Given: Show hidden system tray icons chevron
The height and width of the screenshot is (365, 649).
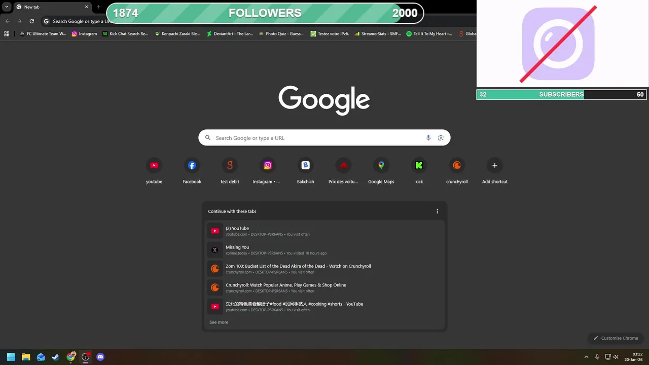Looking at the screenshot, I should 587,357.
